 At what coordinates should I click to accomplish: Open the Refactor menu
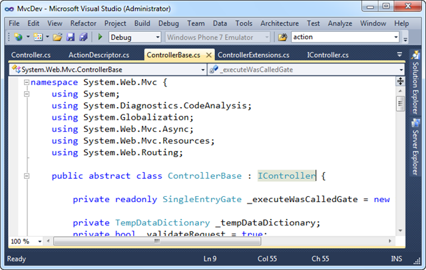coord(83,23)
